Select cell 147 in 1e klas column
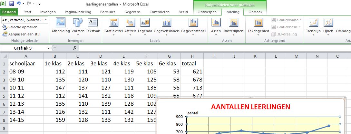The height and width of the screenshot is (134, 351). coord(55,88)
